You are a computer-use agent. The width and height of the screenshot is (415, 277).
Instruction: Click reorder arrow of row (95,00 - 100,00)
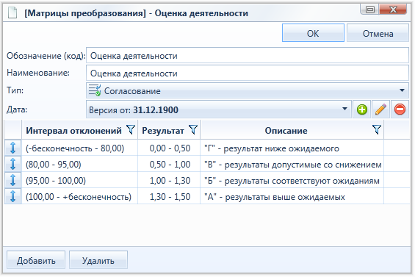(x=13, y=180)
